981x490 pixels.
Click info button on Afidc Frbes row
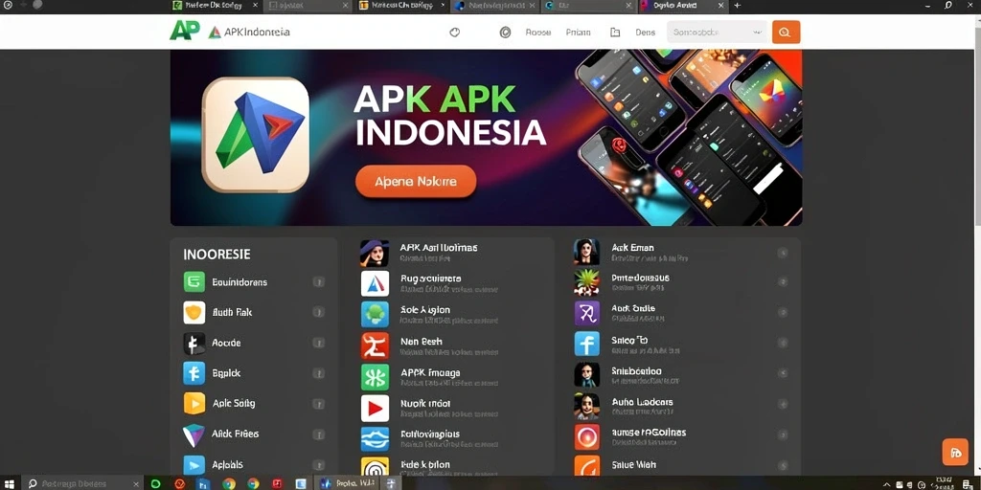click(318, 434)
